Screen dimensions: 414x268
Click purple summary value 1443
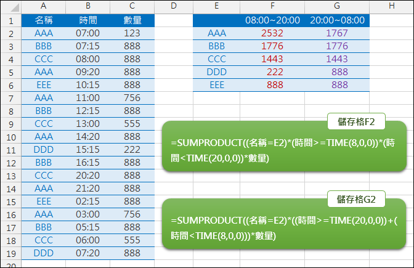(x=337, y=59)
